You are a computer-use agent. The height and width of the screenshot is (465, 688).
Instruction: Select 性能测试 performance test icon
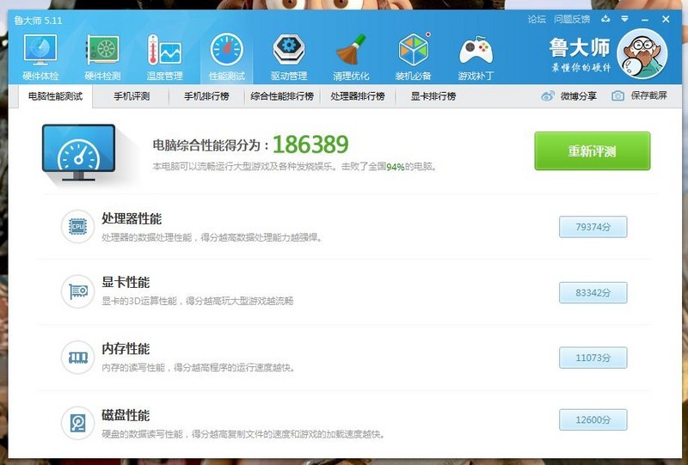point(227,58)
